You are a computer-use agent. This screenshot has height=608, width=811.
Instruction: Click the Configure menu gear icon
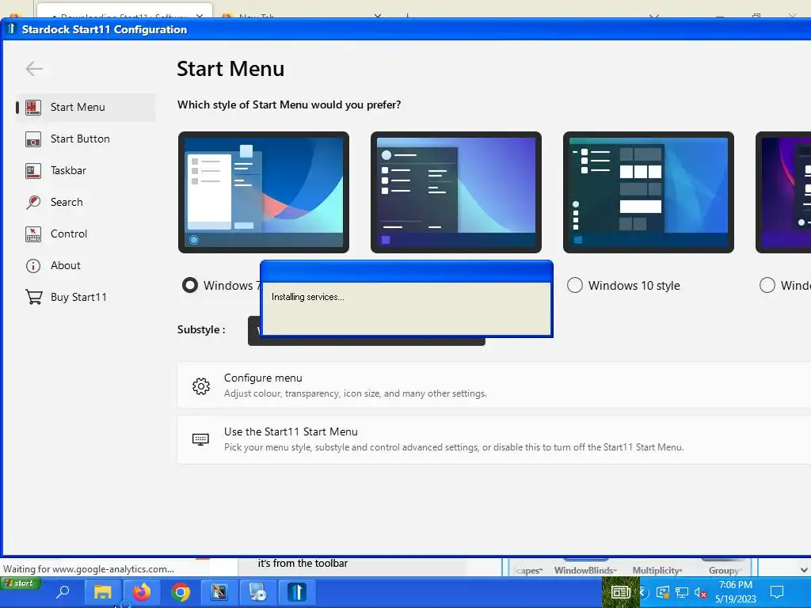[x=201, y=386]
